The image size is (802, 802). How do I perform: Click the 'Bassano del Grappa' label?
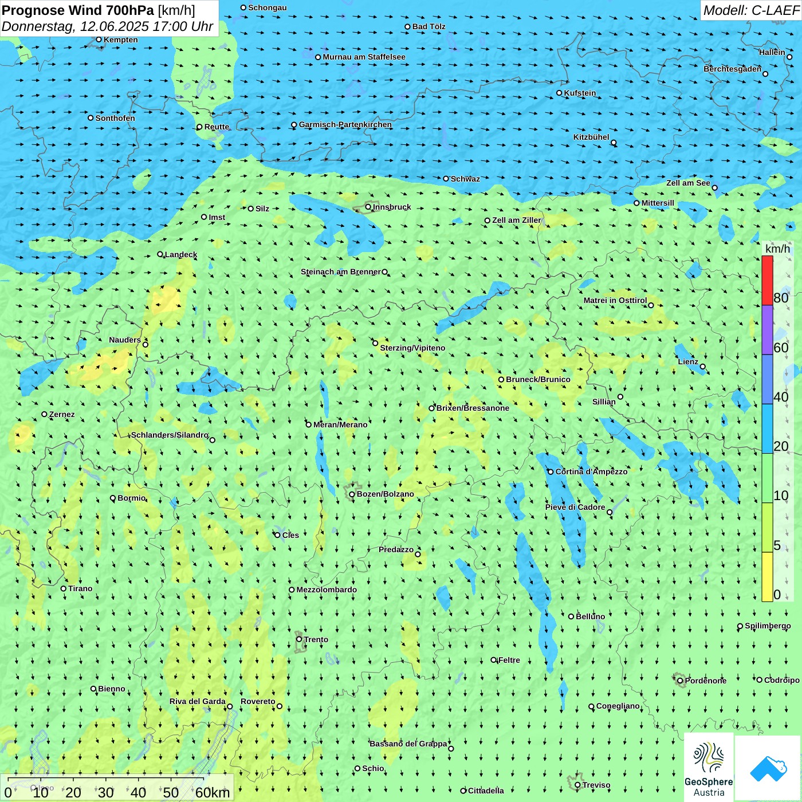(408, 744)
